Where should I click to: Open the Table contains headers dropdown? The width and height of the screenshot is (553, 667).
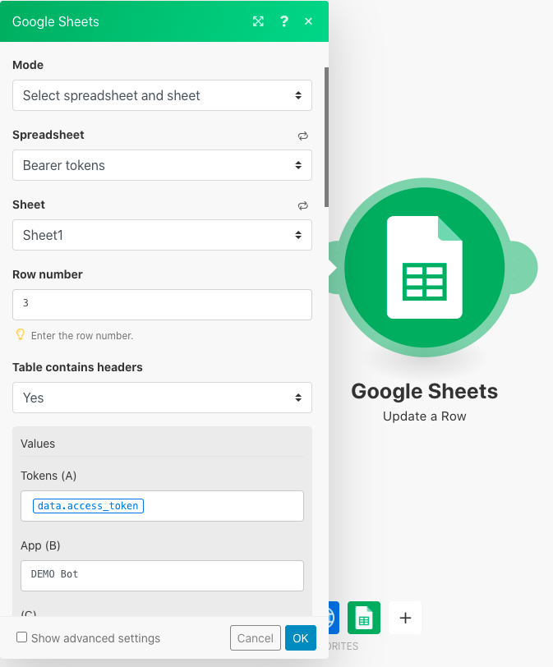tap(162, 398)
